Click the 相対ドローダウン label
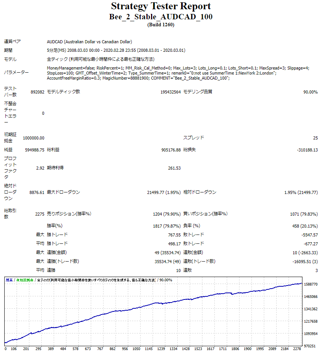The image size is (321, 352). point(200,192)
